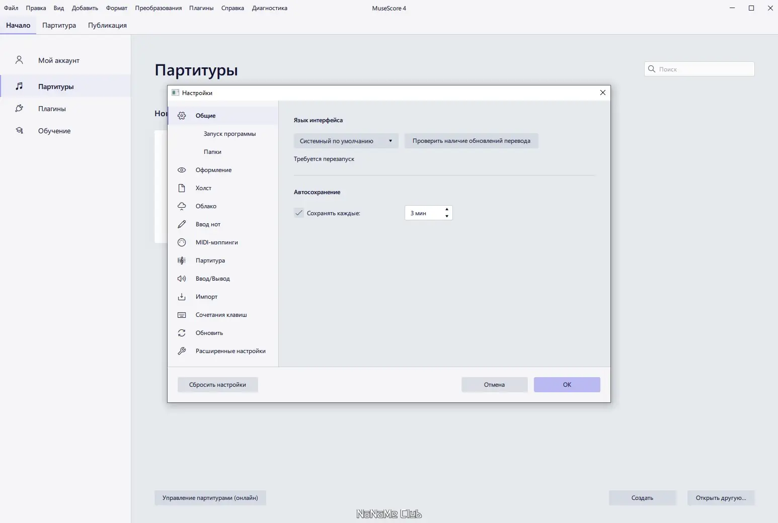Check for translation updates
This screenshot has height=523, width=778.
pos(472,141)
